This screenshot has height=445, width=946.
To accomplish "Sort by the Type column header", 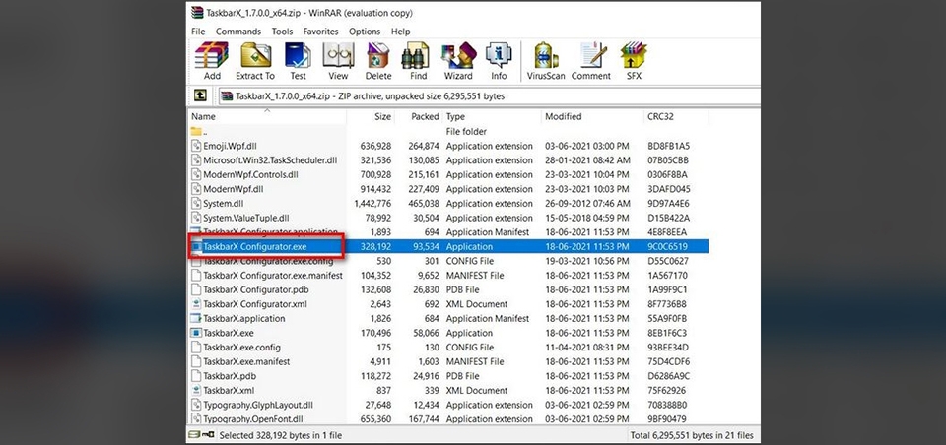I will tap(492, 116).
